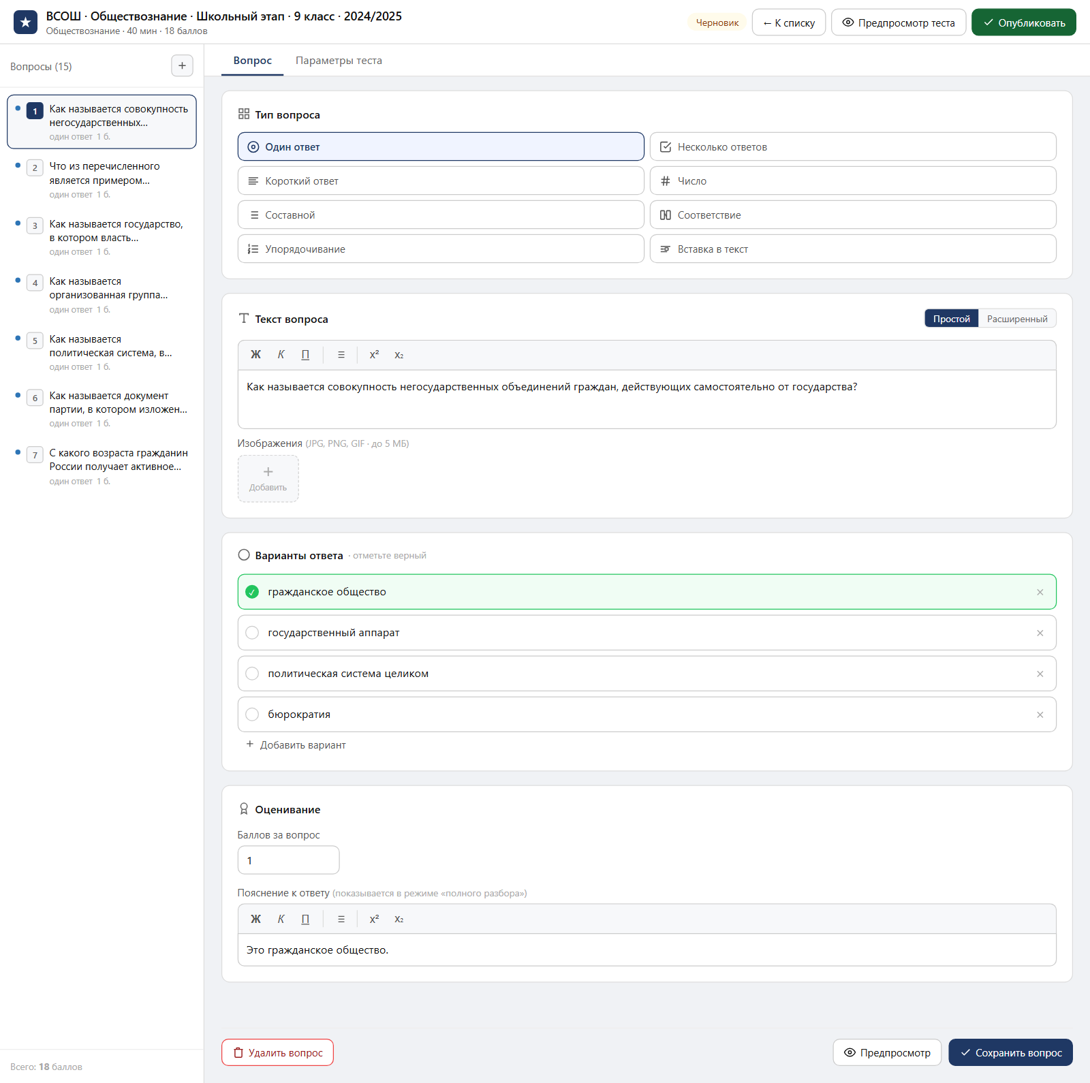Mark "политическая система целиком" as correct answer
This screenshot has height=1083, width=1090.
tap(252, 674)
